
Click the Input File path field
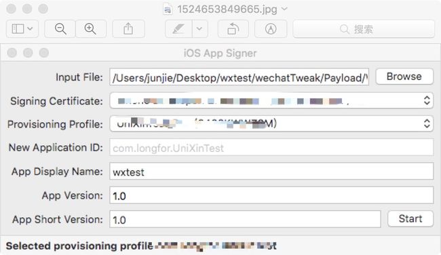coord(239,77)
